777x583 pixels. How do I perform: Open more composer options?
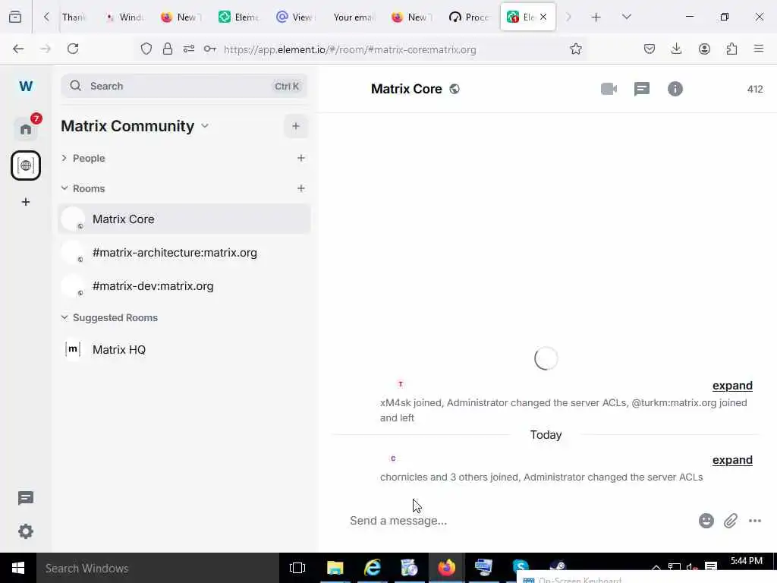755,521
